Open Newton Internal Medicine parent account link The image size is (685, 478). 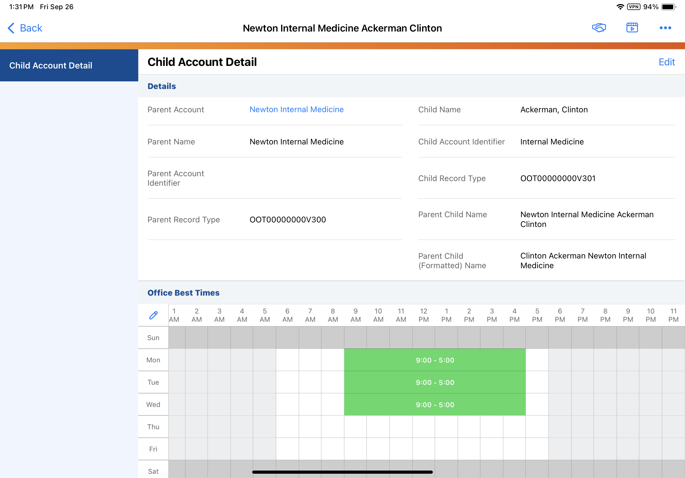pyautogui.click(x=296, y=109)
